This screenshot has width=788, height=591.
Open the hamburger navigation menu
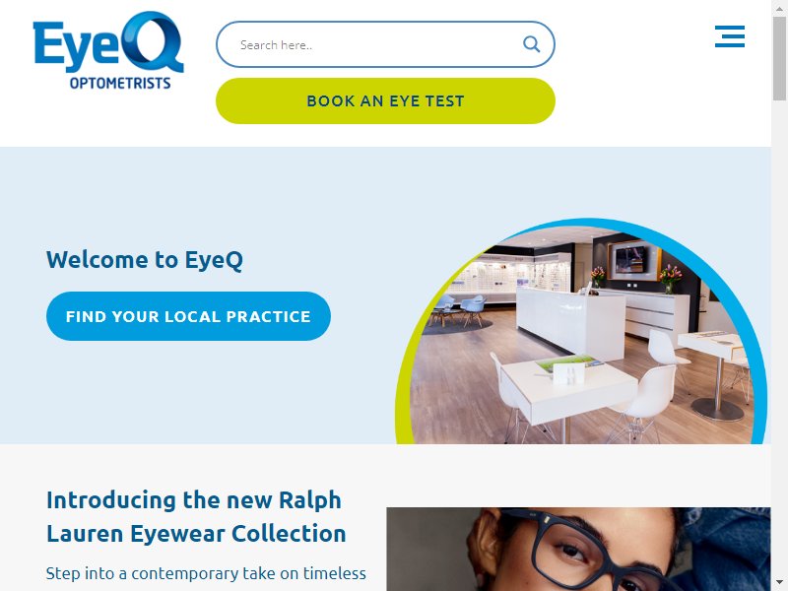pos(730,36)
